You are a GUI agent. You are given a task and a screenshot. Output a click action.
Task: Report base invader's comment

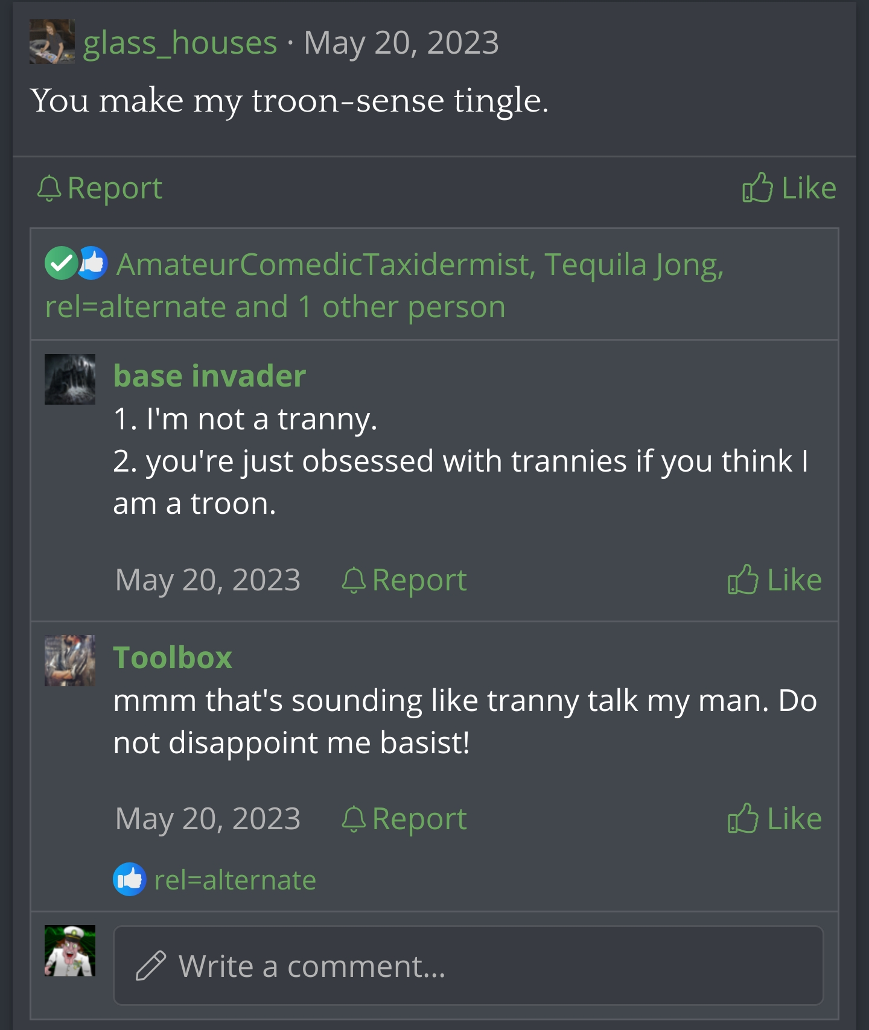[404, 580]
